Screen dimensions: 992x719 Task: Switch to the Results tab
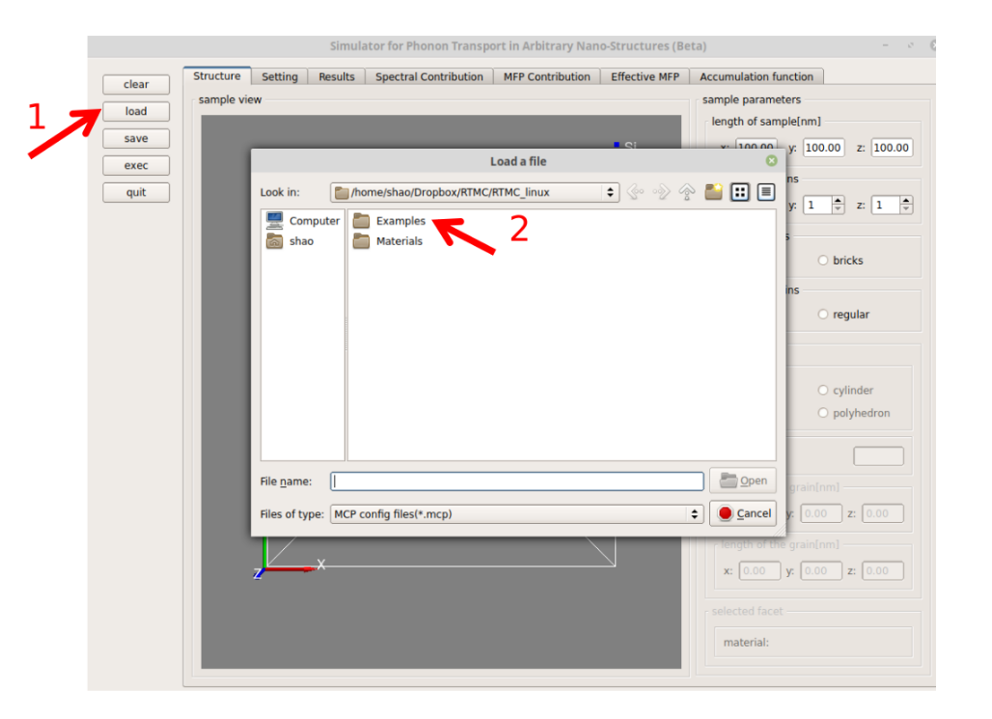pyautogui.click(x=337, y=76)
